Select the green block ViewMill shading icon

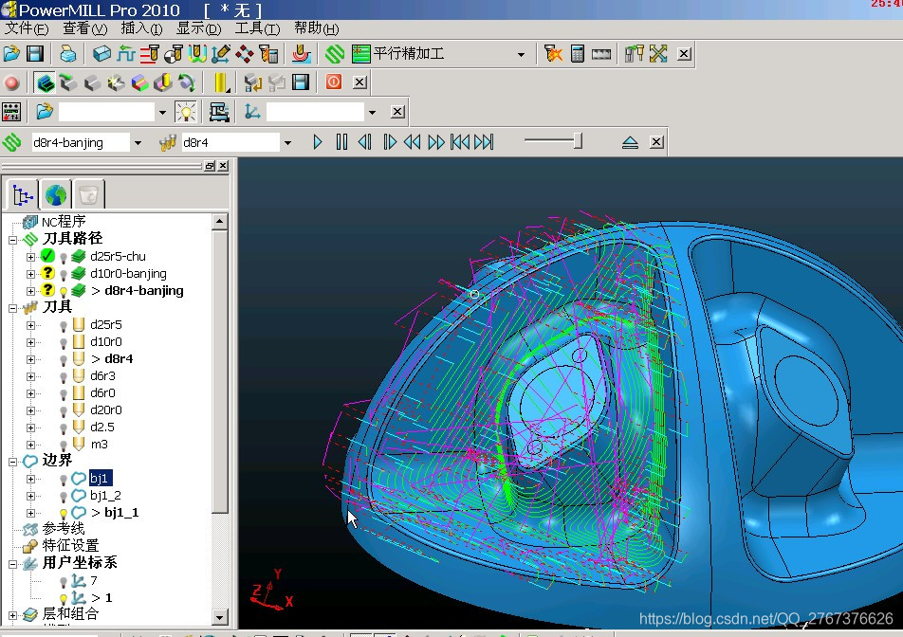(45, 82)
